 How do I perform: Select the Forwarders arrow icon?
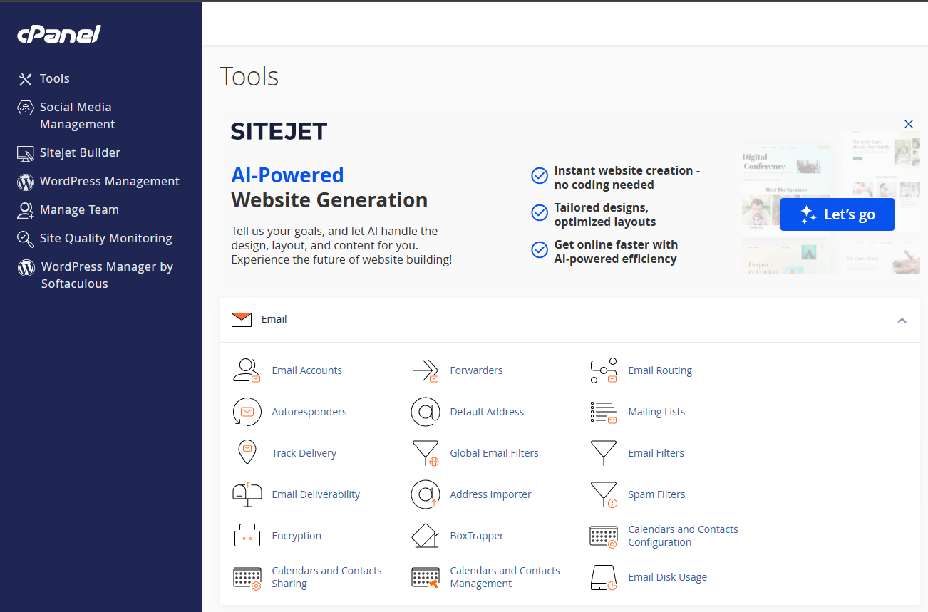[x=426, y=370]
